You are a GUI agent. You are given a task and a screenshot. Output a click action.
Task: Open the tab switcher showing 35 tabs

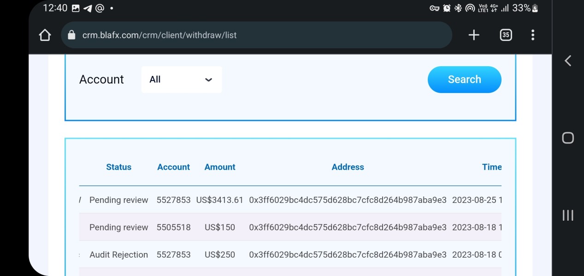[x=506, y=35]
